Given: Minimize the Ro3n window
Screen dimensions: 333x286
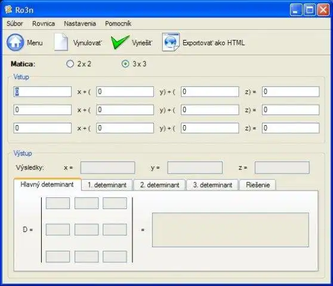Looking at the screenshot, I should (x=296, y=10).
